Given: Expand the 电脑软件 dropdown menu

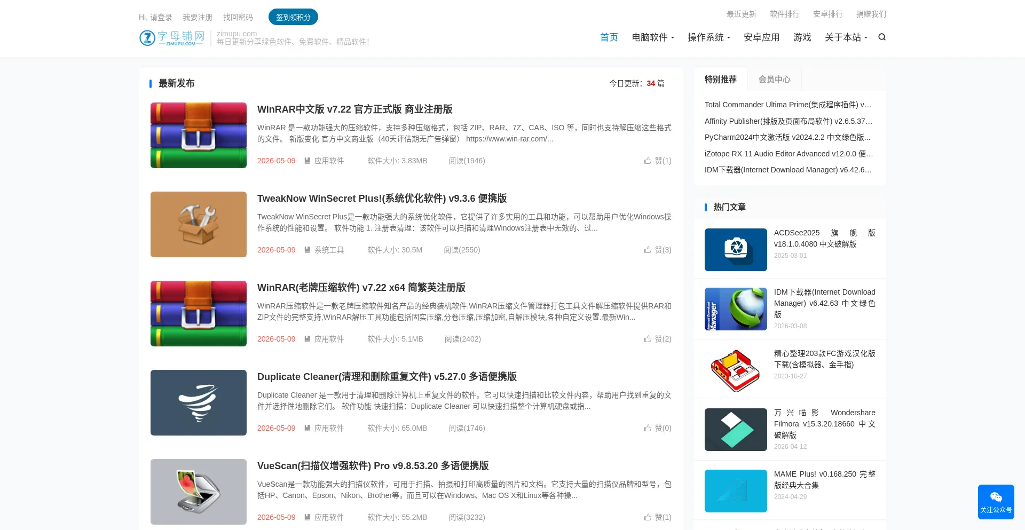Looking at the screenshot, I should (653, 37).
